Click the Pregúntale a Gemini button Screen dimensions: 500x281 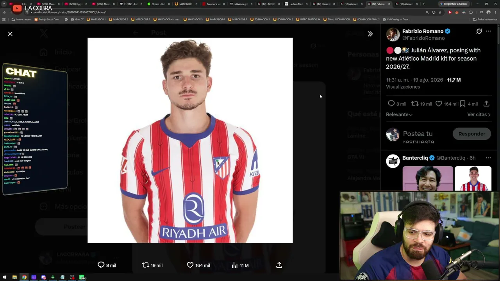[453, 4]
